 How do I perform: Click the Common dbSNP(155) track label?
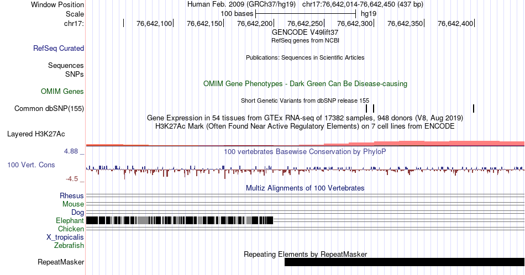[x=49, y=108]
